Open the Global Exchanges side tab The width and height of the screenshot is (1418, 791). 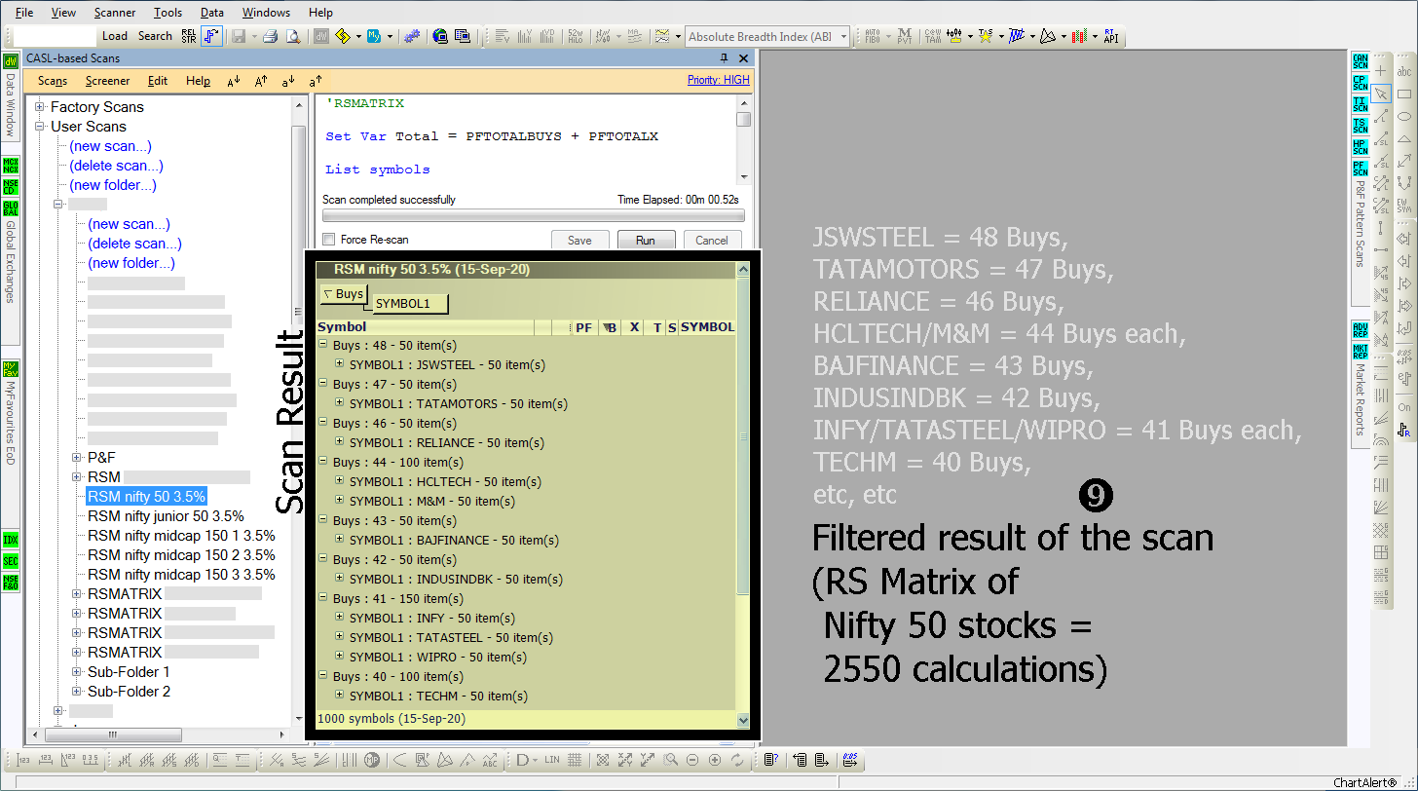click(x=11, y=261)
